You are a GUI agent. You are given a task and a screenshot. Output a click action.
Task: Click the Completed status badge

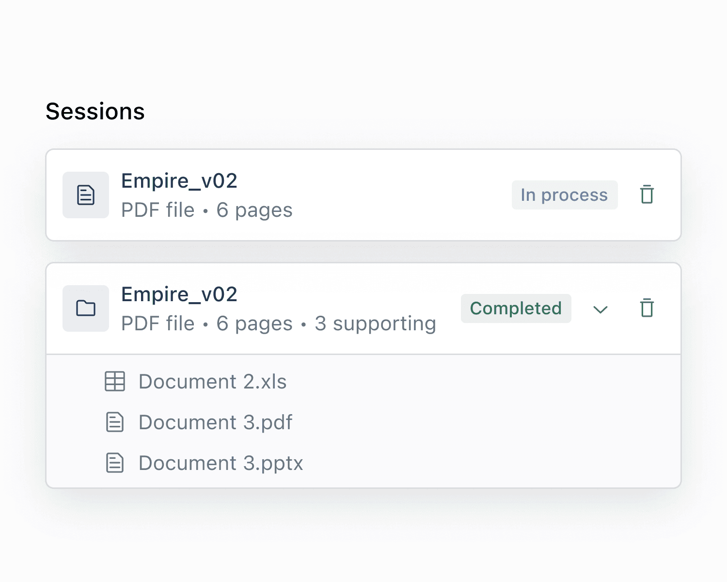[516, 308]
